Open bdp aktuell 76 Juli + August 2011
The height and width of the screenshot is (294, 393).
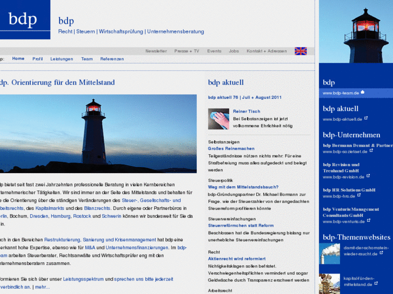[245, 97]
